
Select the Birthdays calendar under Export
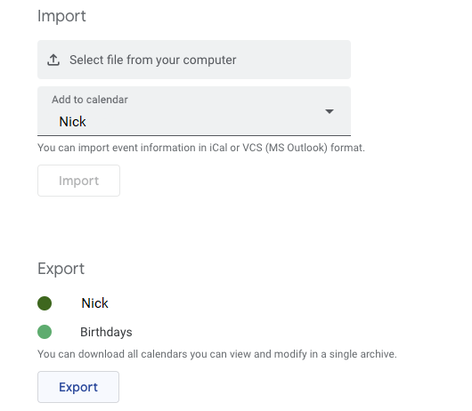106,332
